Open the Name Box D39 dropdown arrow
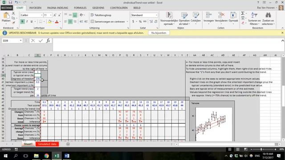 (21, 40)
